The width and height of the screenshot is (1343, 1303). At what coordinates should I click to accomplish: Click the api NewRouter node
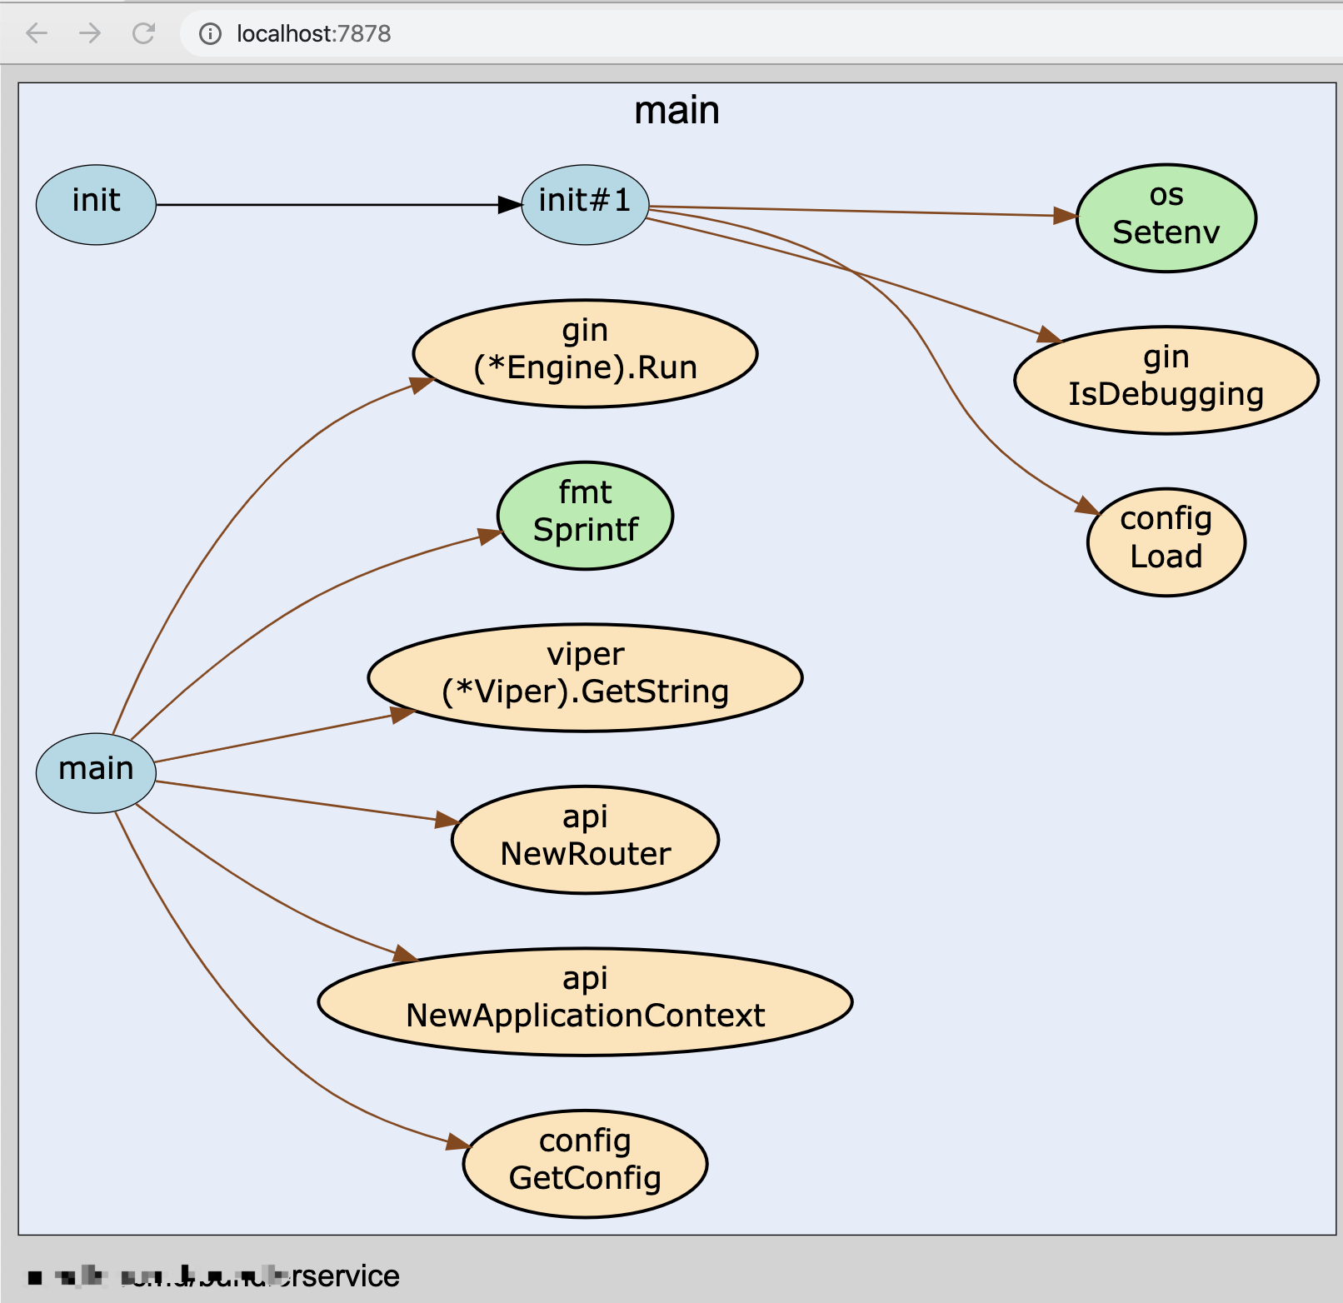pyautogui.click(x=585, y=840)
